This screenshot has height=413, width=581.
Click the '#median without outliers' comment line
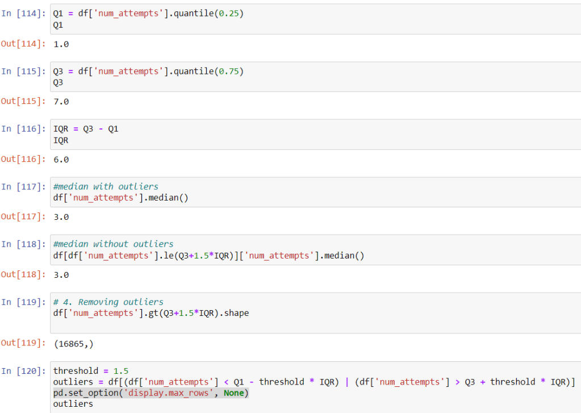click(x=113, y=244)
